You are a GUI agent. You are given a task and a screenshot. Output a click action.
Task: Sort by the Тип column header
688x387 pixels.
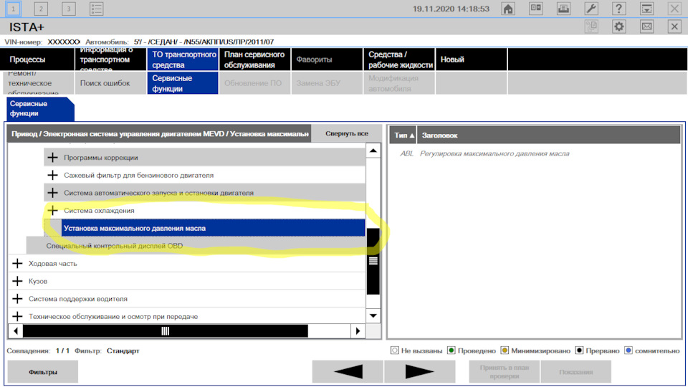coord(403,135)
